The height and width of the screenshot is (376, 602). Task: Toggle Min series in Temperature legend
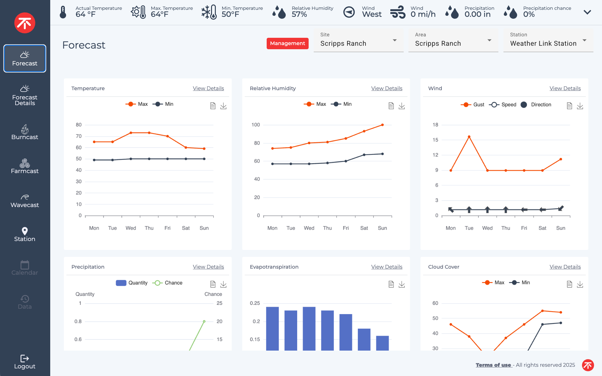[x=163, y=104]
